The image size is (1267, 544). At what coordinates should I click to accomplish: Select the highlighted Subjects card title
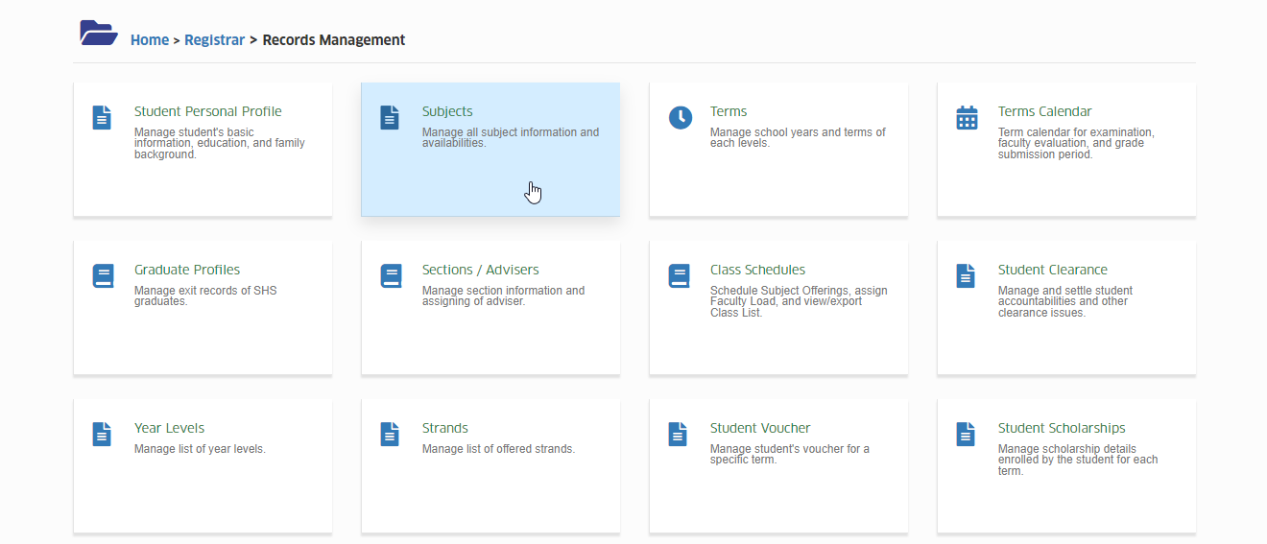point(447,111)
